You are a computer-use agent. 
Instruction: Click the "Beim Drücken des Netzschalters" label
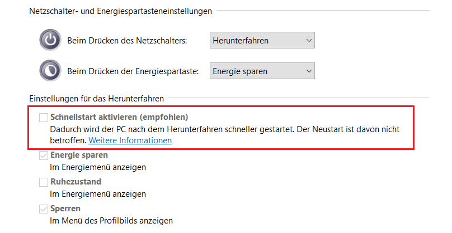click(127, 41)
